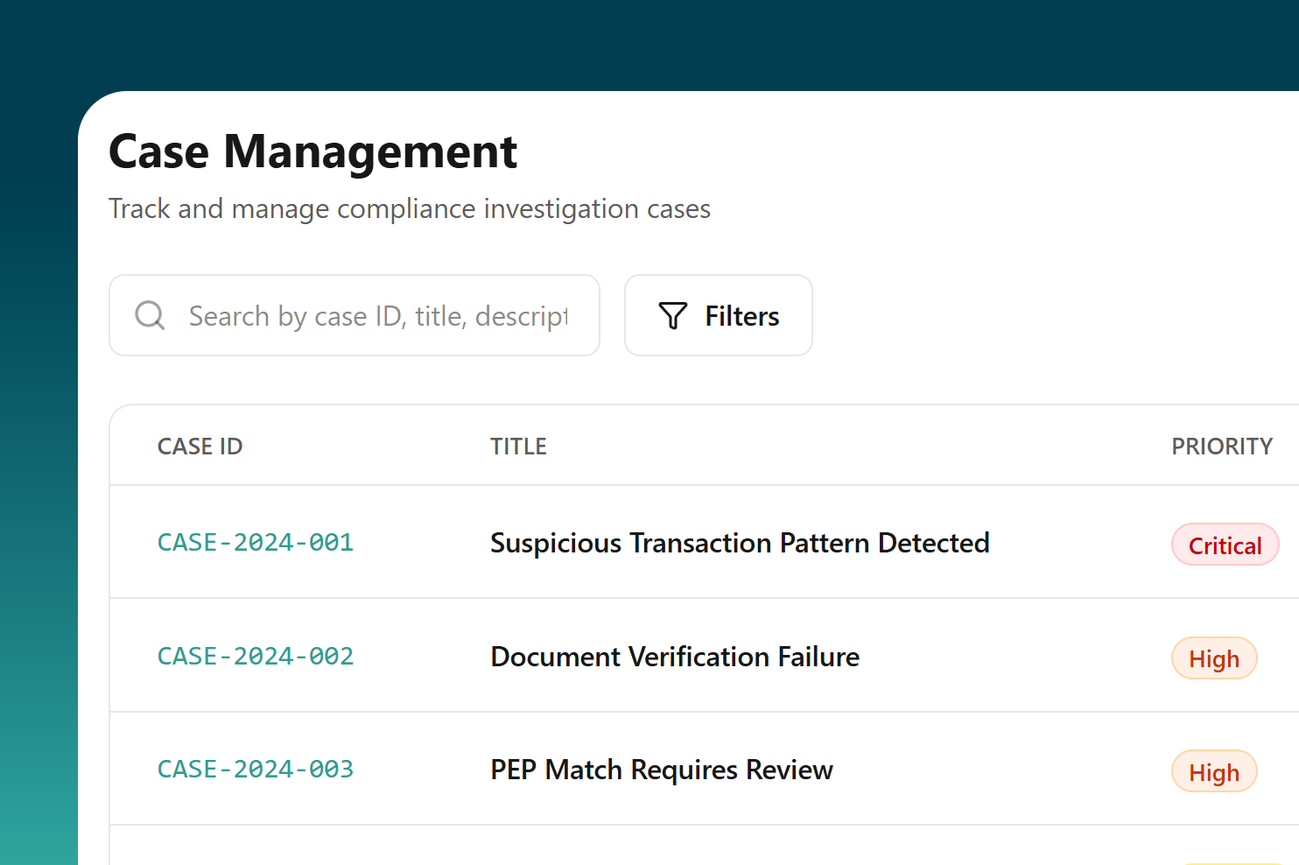Click the Case Management heading
1299x865 pixels.
click(x=313, y=151)
